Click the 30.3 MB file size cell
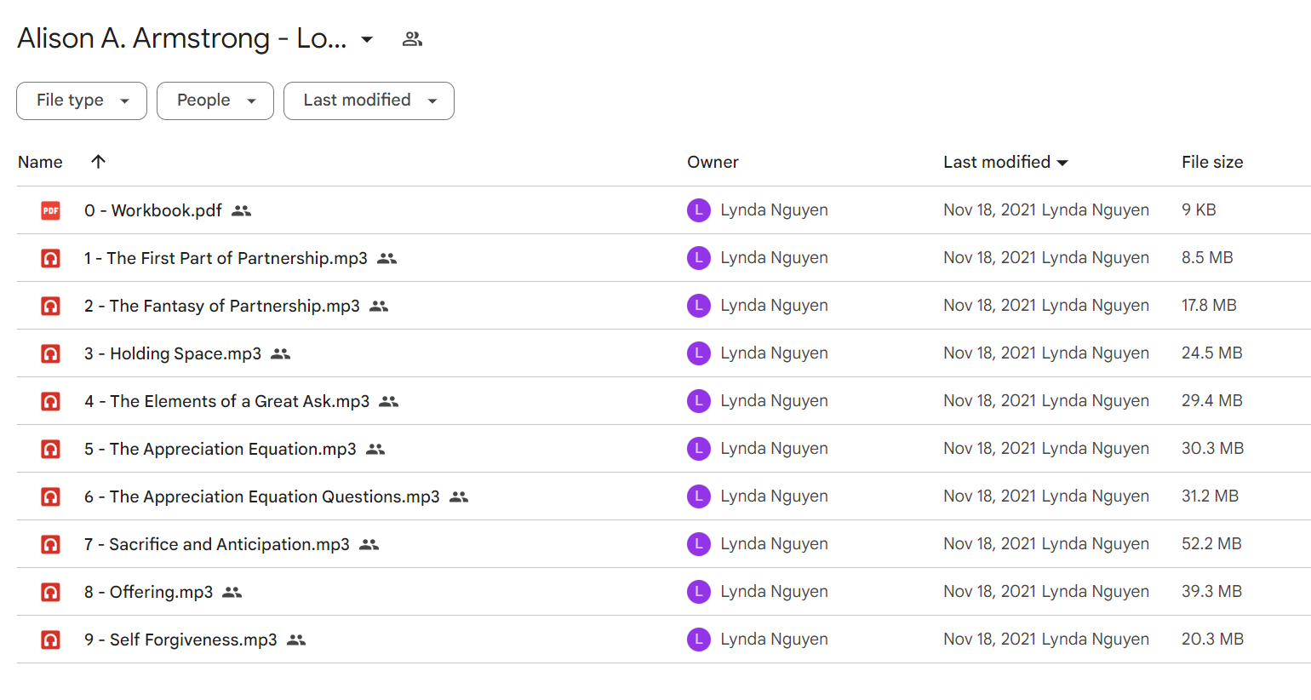 [1213, 449]
